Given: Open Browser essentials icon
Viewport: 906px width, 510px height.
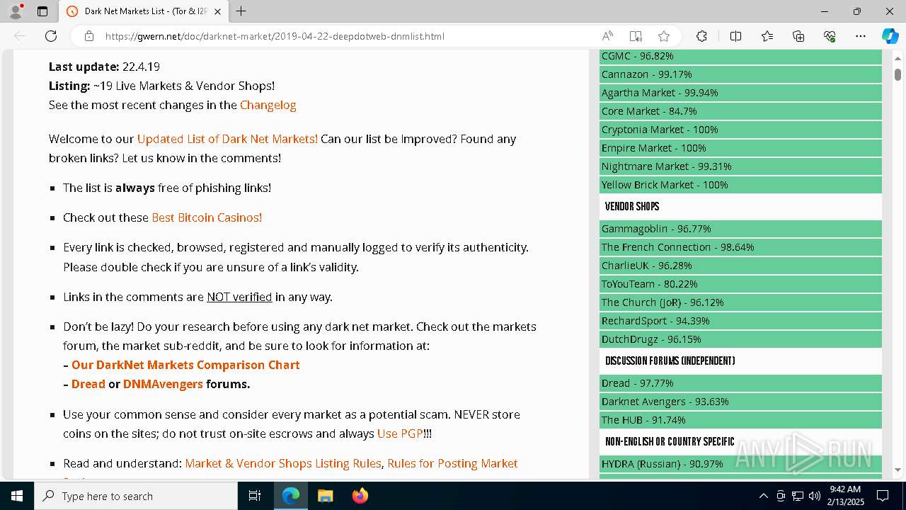Looking at the screenshot, I should tap(830, 36).
